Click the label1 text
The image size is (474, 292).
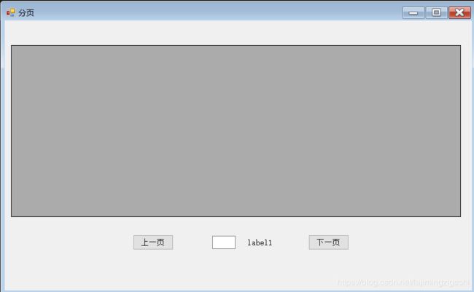tap(260, 242)
